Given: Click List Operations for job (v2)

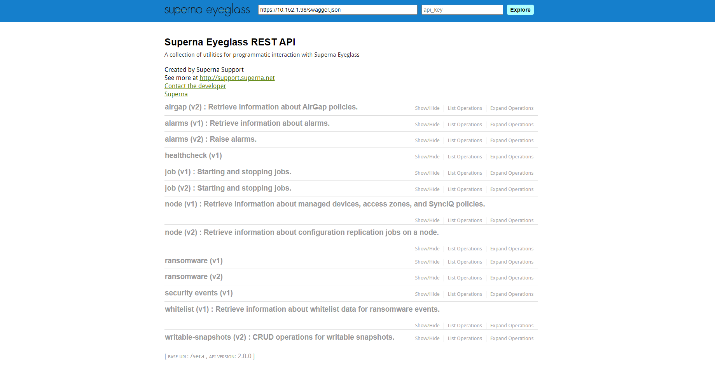Looking at the screenshot, I should coord(465,189).
